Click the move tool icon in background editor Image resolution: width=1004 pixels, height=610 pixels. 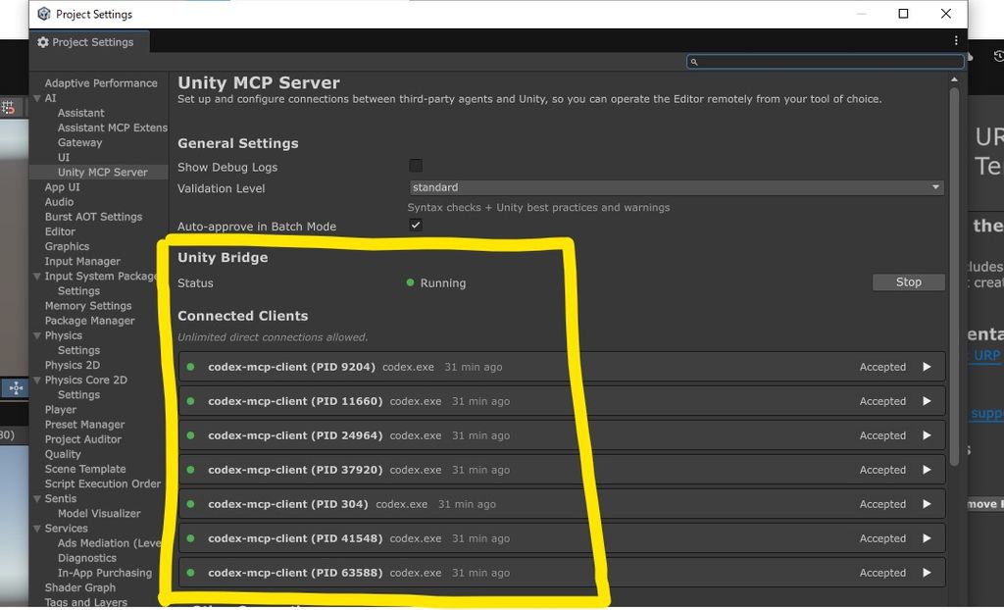point(16,388)
